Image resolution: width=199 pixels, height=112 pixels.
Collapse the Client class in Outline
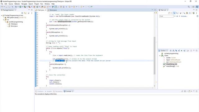point(160,56)
